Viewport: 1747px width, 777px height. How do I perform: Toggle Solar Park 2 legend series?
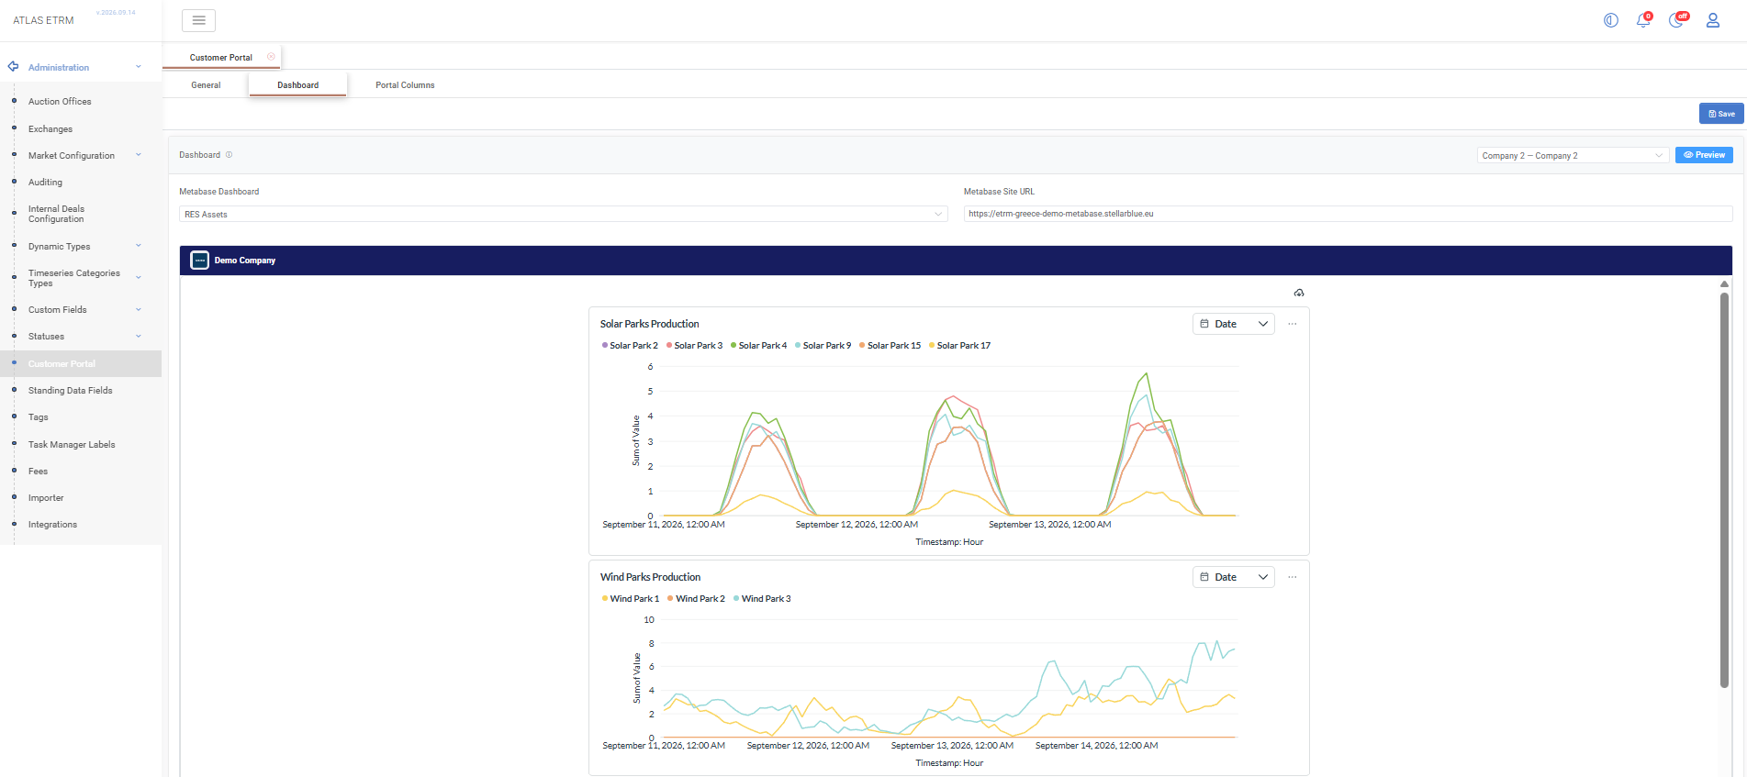tap(630, 346)
